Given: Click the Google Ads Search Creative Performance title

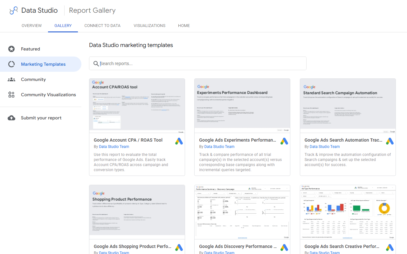Looking at the screenshot, I should click(342, 246).
